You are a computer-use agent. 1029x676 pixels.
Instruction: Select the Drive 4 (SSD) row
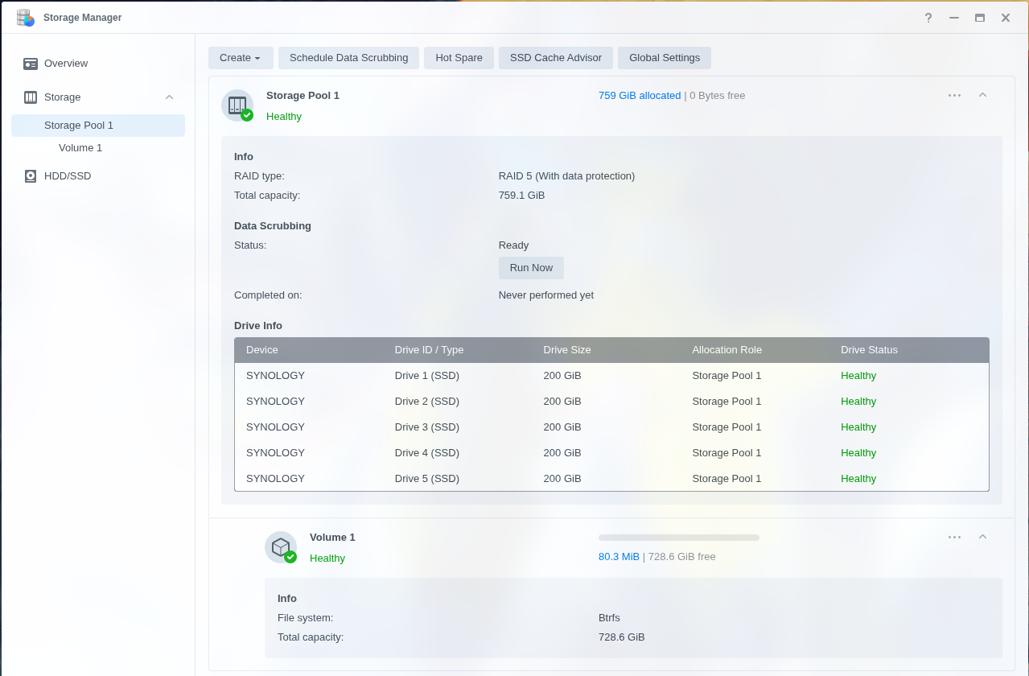[611, 453]
